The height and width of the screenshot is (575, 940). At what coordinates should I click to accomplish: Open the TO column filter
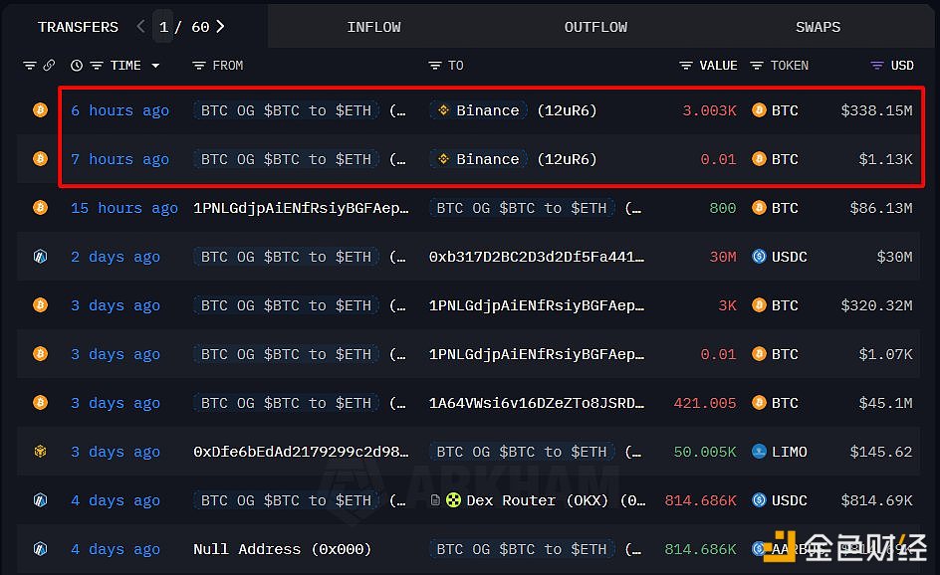[x=435, y=66]
